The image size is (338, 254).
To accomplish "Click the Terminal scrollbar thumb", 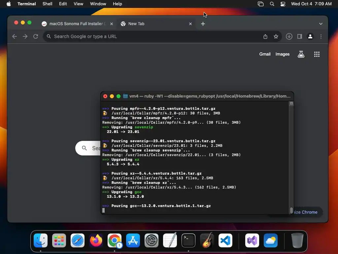I will pyautogui.click(x=291, y=210).
